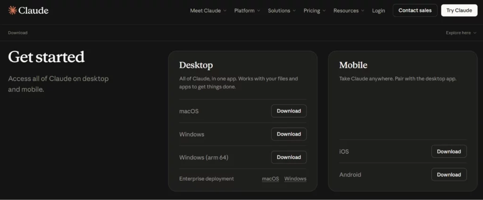Image resolution: width=483 pixels, height=200 pixels.
Task: Open the macOS enterprise deployment link
Action: click(x=270, y=178)
